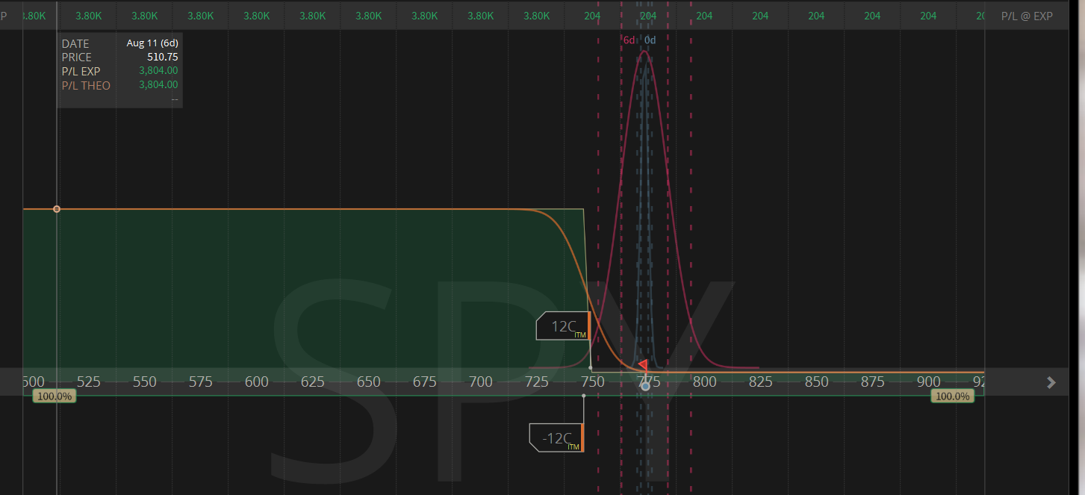
Task: Click the 525 price axis label
Action: 88,382
